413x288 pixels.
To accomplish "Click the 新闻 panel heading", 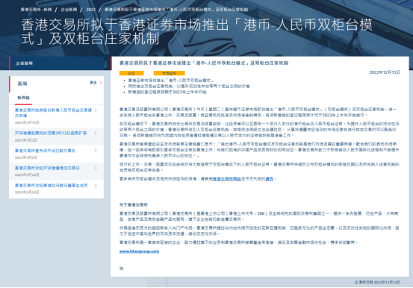I will (x=22, y=84).
